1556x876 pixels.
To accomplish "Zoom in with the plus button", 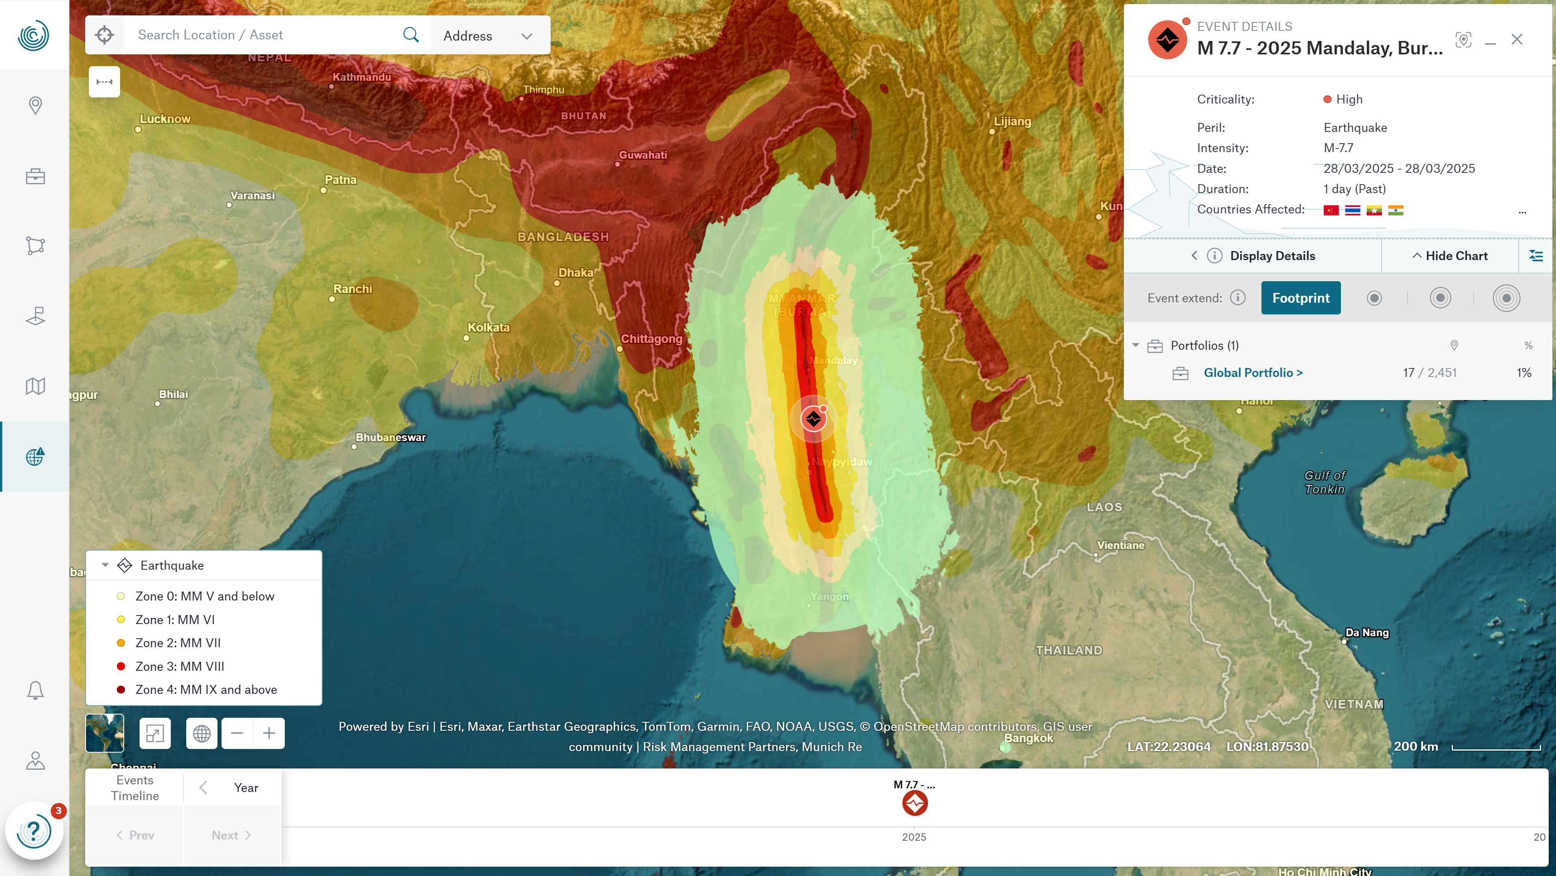I will point(269,734).
